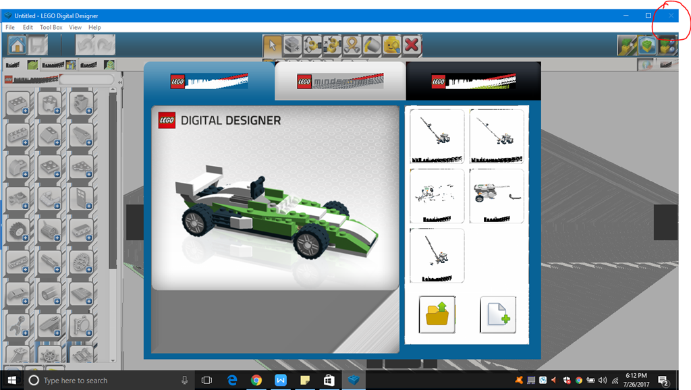Open the Technic axle category
The width and height of the screenshot is (691, 390).
coord(50,262)
